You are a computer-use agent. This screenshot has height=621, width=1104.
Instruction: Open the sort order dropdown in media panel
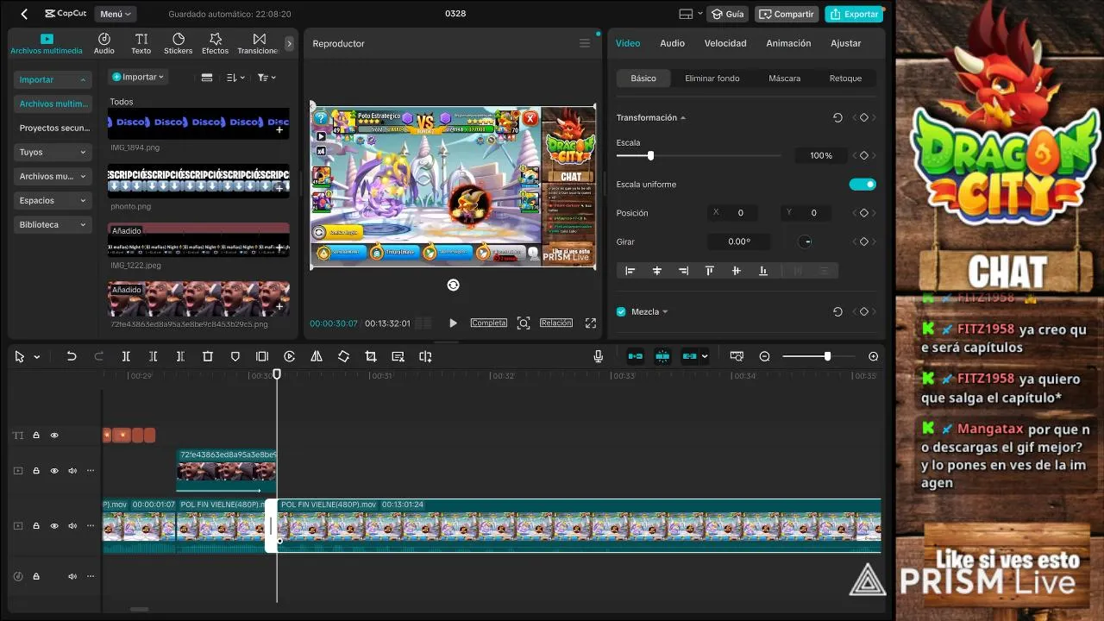tap(235, 77)
